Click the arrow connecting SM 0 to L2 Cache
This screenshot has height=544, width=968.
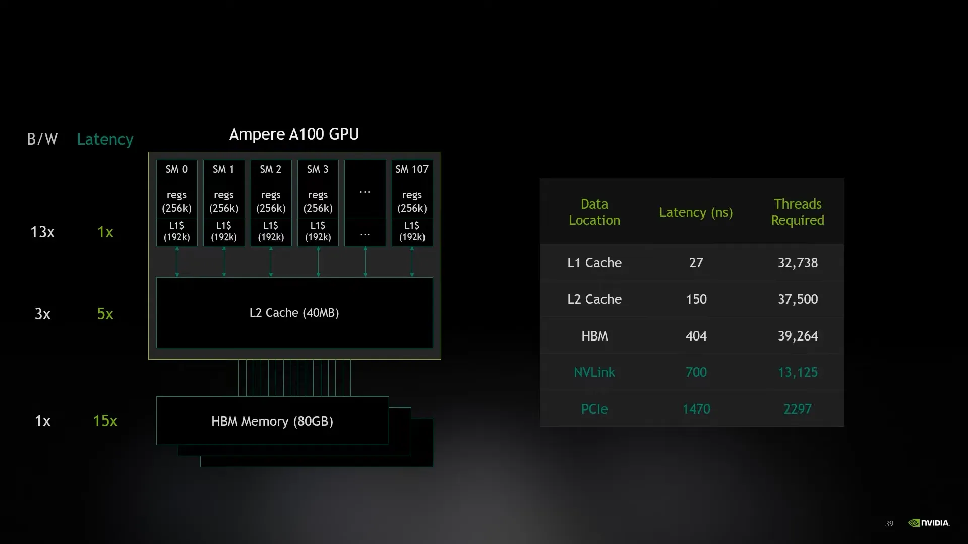click(x=177, y=262)
